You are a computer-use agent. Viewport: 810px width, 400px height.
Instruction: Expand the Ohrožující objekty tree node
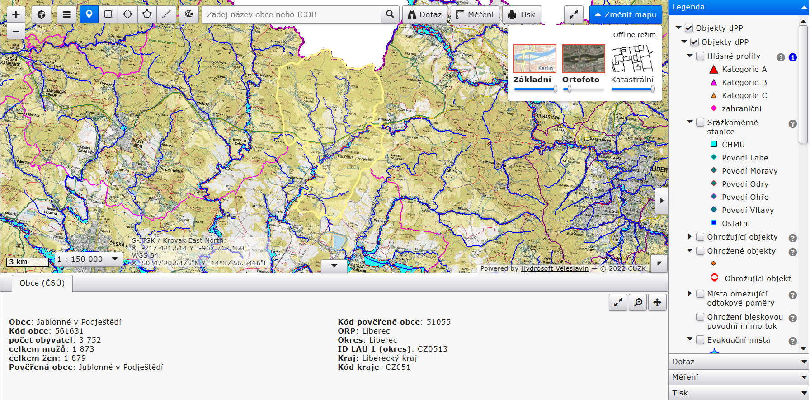(x=690, y=236)
